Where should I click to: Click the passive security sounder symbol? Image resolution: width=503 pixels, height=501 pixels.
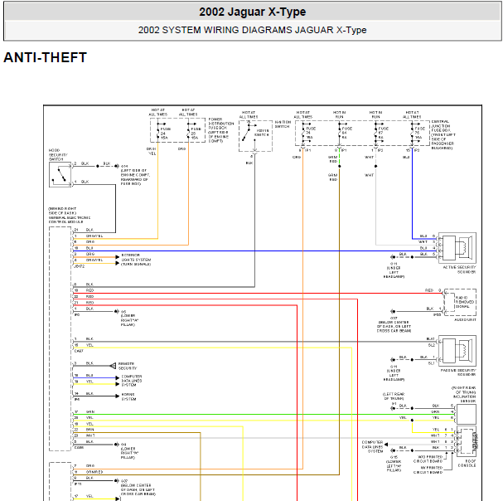click(457, 350)
